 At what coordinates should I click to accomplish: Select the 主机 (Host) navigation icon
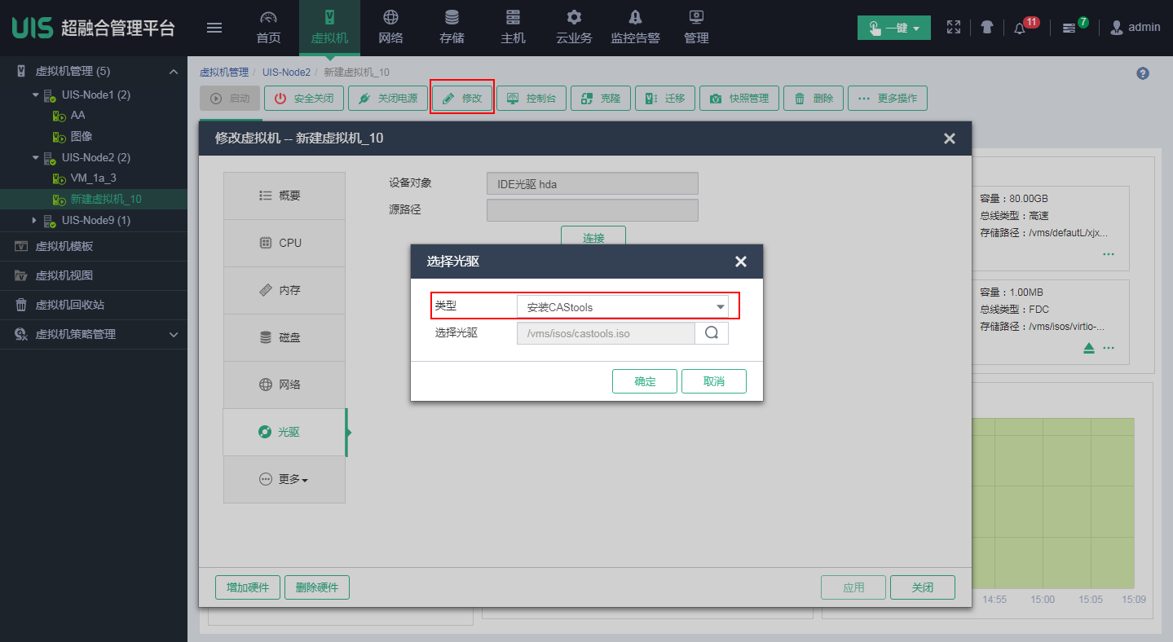pos(512,26)
